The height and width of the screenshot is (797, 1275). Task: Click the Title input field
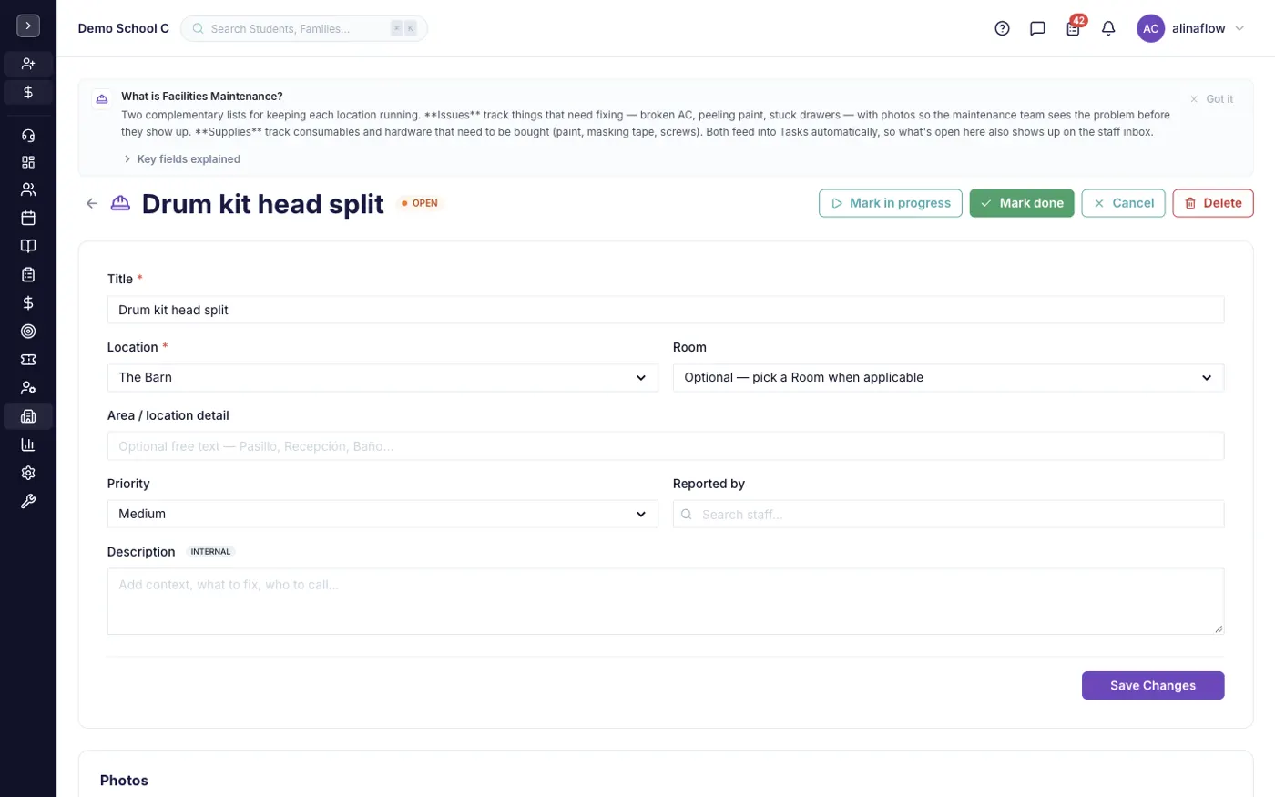[x=666, y=310]
